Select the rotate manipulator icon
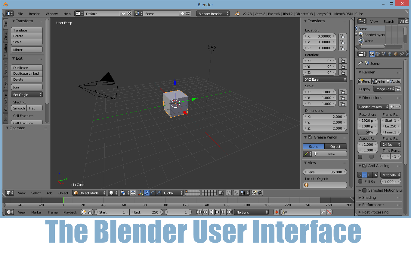 pos(153,193)
